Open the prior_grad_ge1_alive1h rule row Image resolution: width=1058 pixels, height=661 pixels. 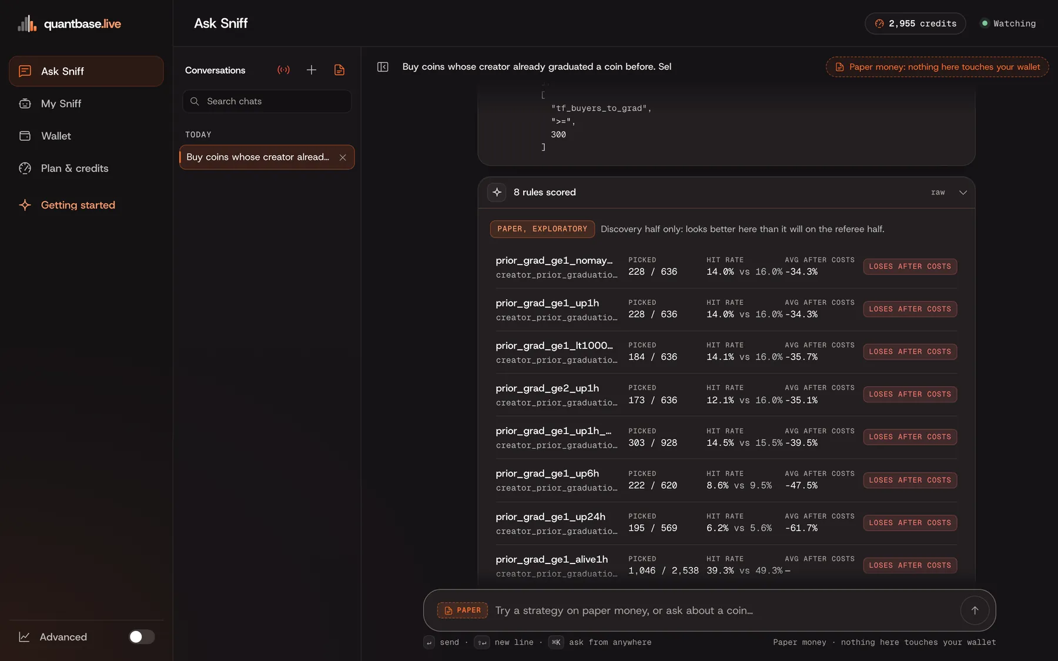726,566
